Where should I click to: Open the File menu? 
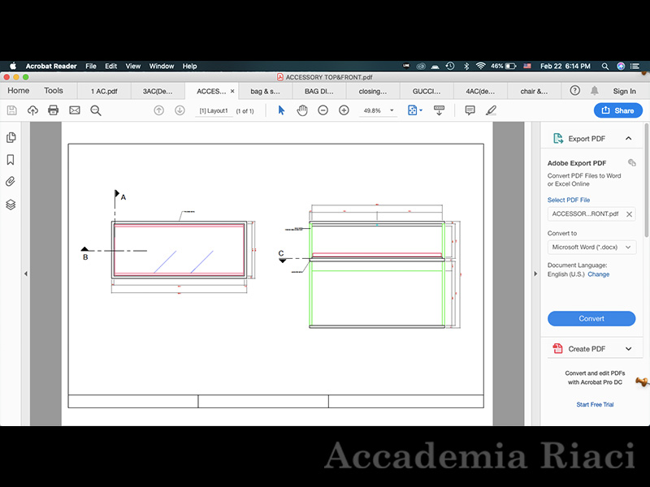coord(91,67)
